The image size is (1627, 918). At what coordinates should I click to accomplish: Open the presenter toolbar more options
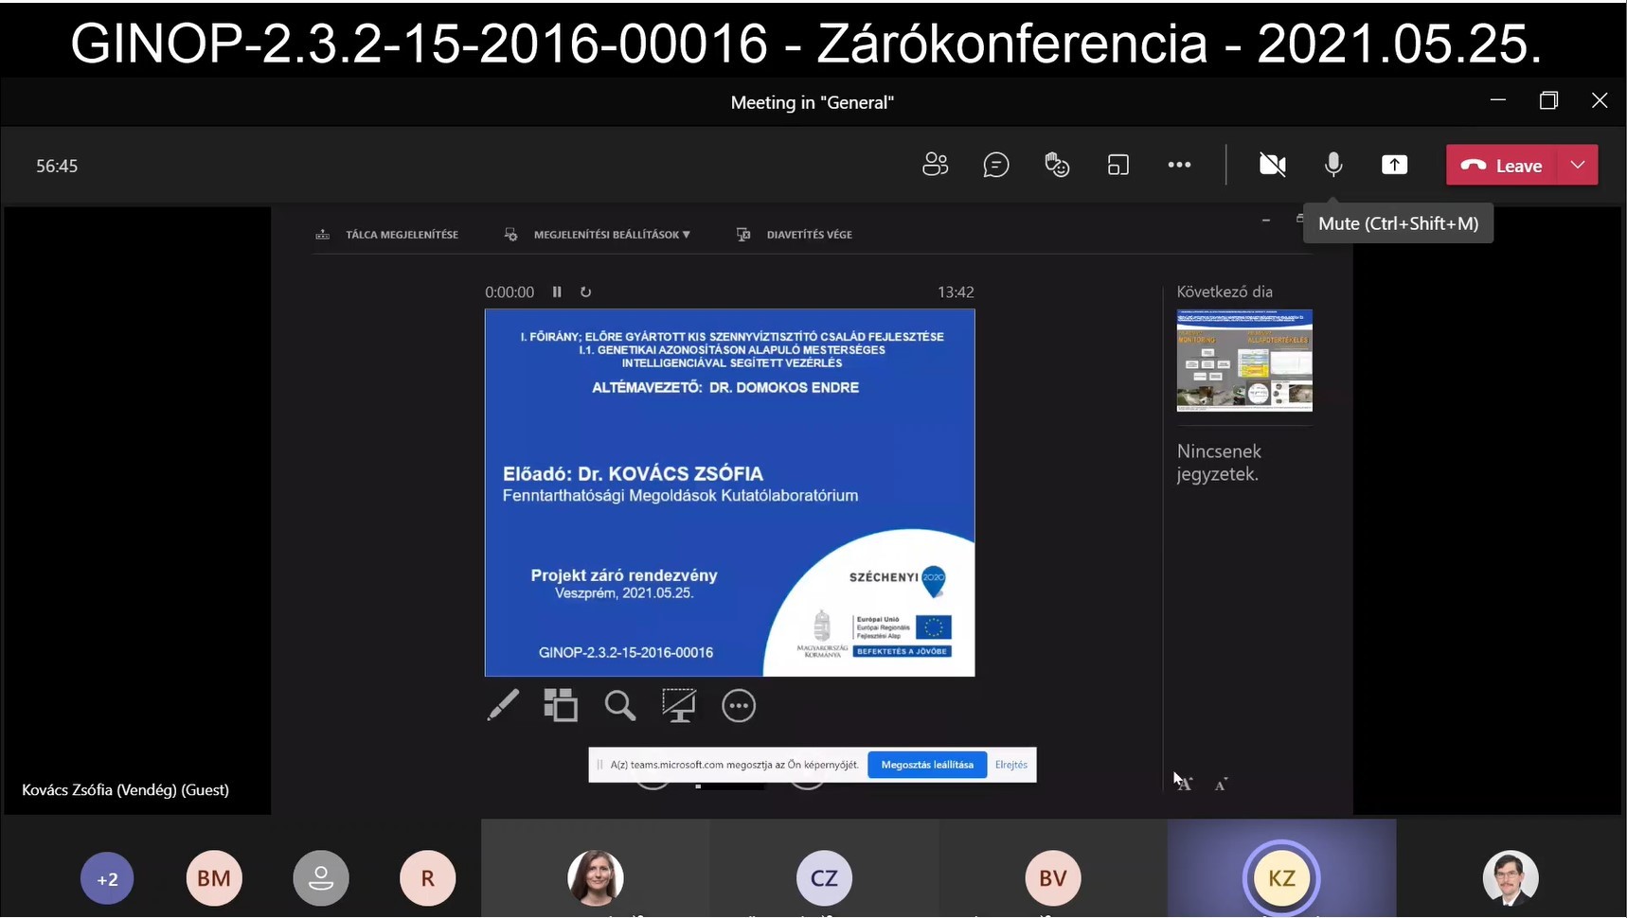[x=739, y=705]
